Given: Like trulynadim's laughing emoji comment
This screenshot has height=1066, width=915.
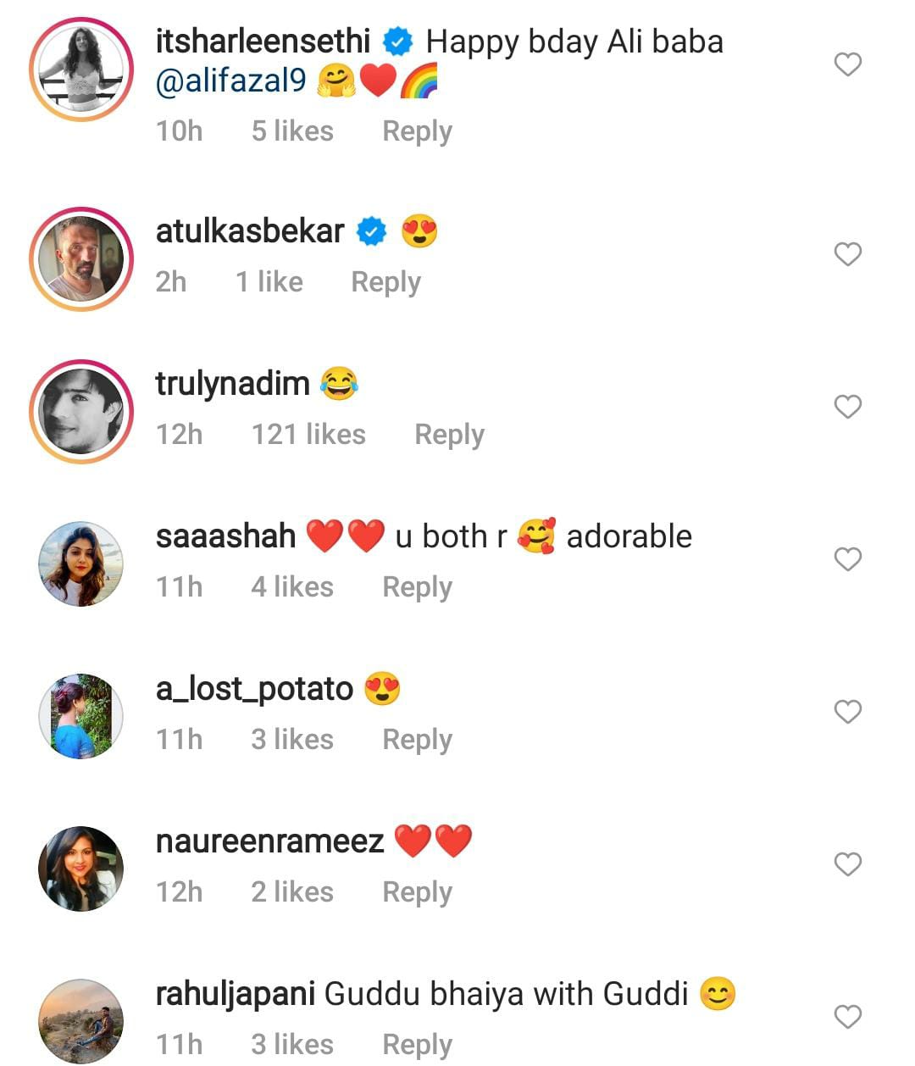Looking at the screenshot, I should pyautogui.click(x=847, y=407).
